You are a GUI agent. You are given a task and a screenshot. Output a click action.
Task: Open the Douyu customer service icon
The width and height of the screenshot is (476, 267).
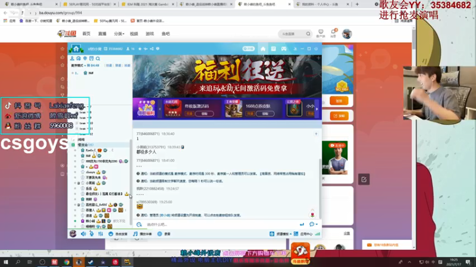[x=321, y=33]
